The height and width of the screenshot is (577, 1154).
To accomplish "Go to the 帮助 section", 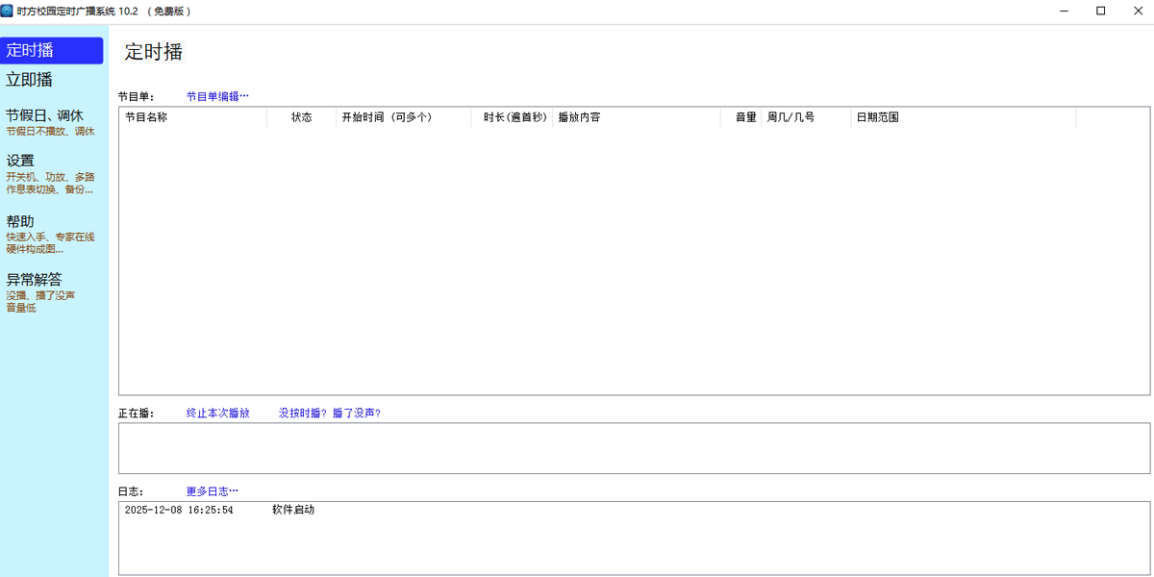I will tap(20, 221).
